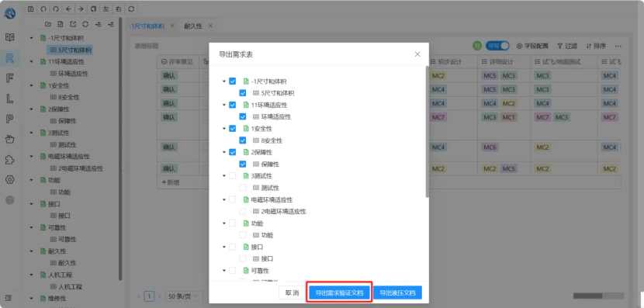Collapse 3测试性 node in export dialog
This screenshot has width=644, height=308.
tap(223, 176)
